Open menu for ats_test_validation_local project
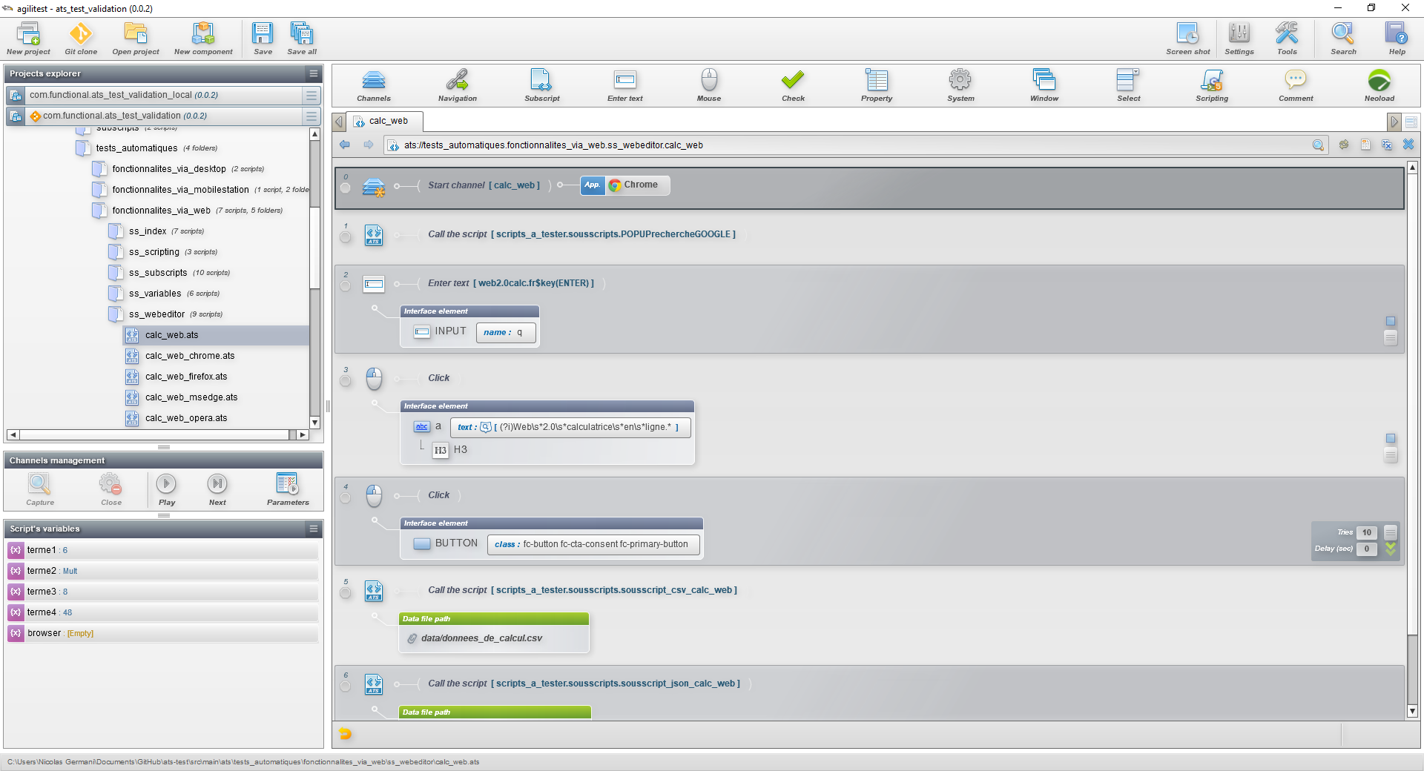 (311, 95)
